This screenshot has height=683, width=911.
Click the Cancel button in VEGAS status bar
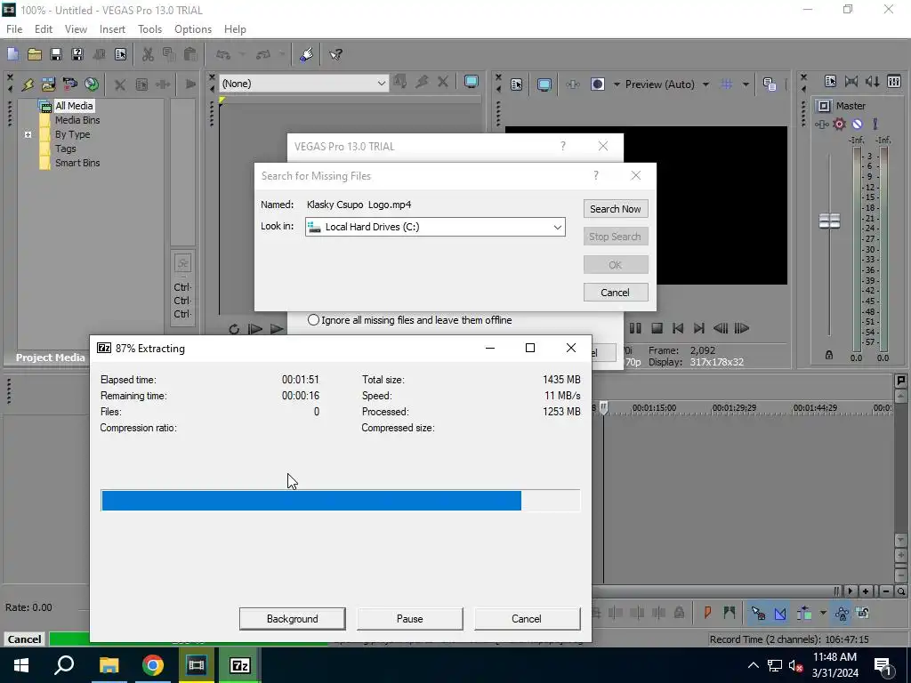coord(24,639)
